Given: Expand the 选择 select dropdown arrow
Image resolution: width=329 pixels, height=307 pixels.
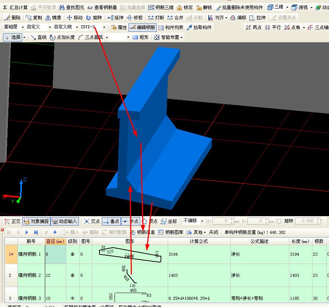Looking at the screenshot, I should (24, 38).
